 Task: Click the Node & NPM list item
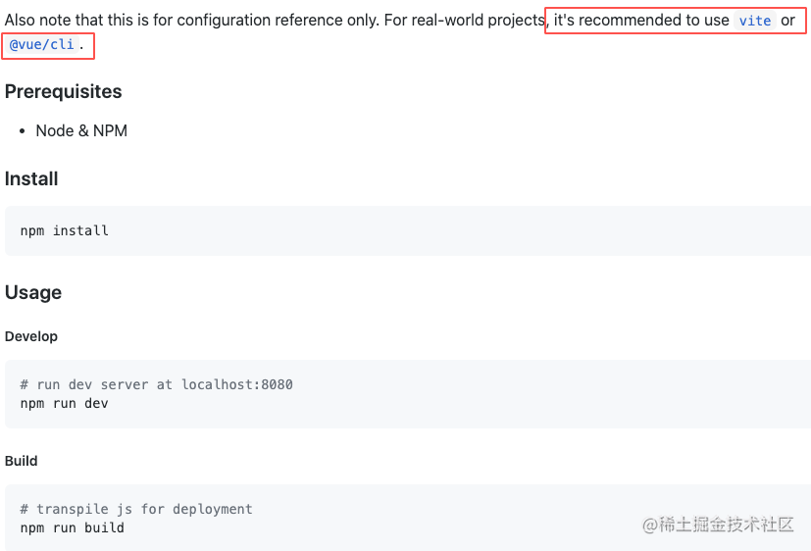coord(81,130)
